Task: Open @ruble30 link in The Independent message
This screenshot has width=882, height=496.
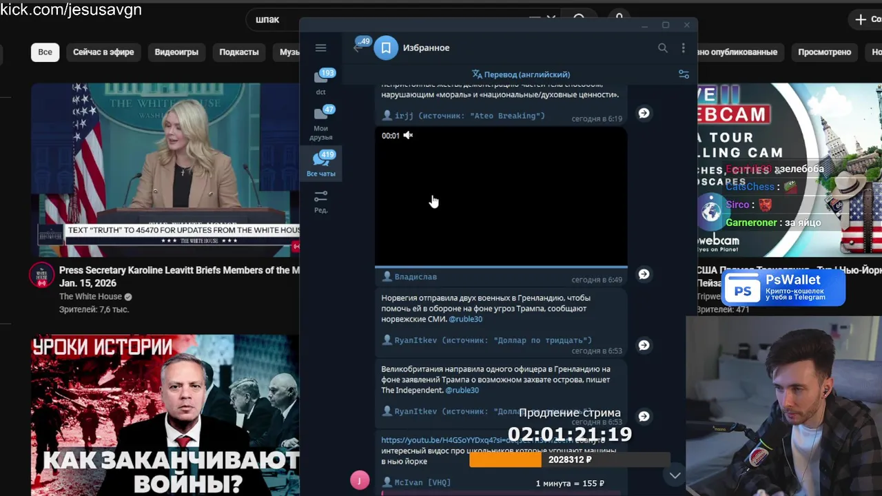Action: coord(462,390)
